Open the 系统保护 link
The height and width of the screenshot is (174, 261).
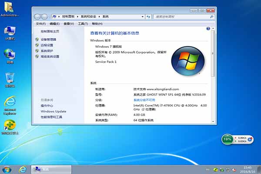click(47, 51)
